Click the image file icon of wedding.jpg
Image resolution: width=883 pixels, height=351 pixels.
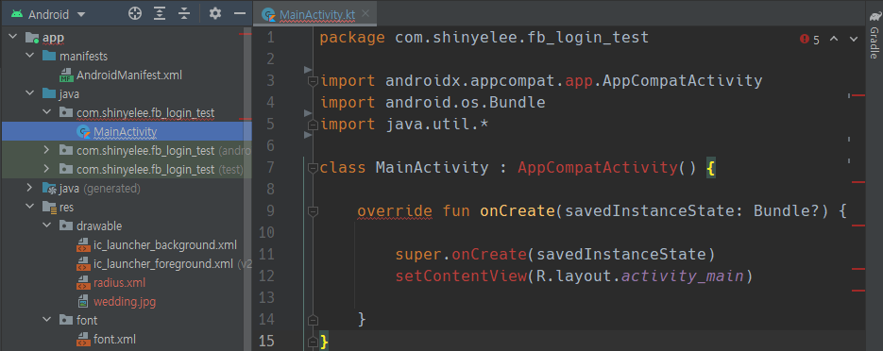pos(83,302)
